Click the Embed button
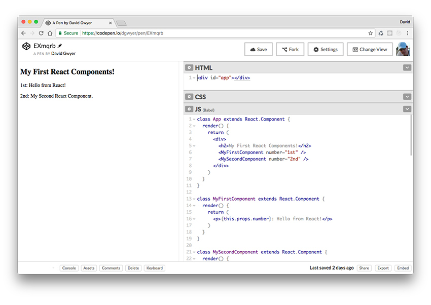Viewport: 431px width, 305px height. tap(403, 268)
